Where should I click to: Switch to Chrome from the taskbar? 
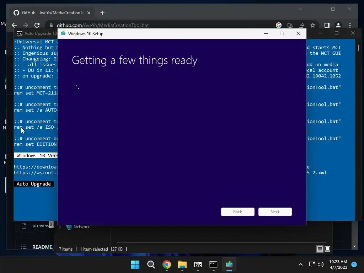[x=167, y=264]
